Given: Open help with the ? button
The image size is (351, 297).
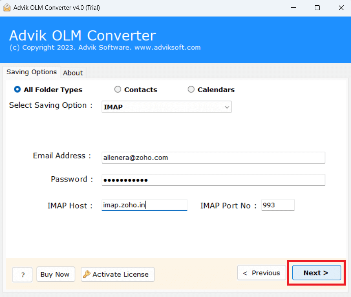Looking at the screenshot, I should 22,275.
